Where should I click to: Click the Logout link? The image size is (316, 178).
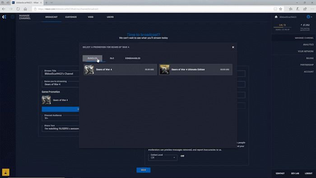coord(308,173)
